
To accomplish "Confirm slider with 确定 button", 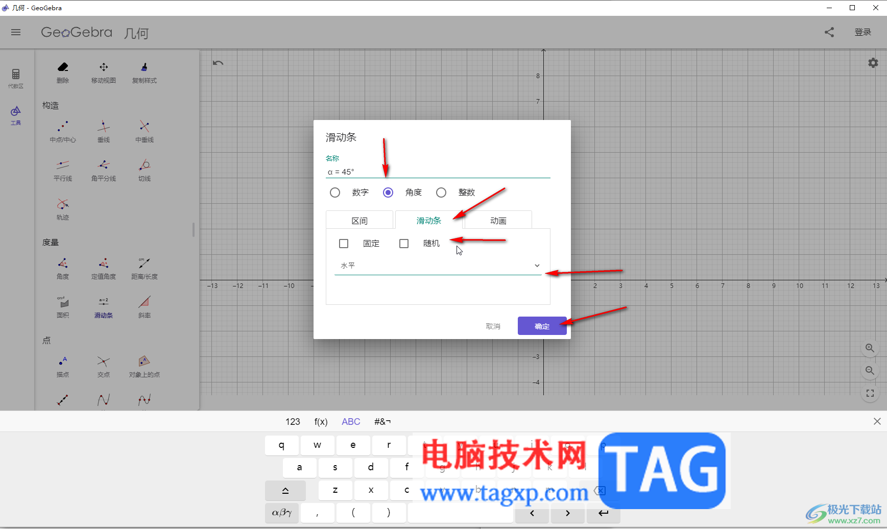I will point(542,326).
